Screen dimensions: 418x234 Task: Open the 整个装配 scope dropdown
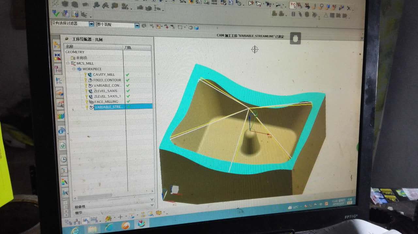click(x=137, y=25)
